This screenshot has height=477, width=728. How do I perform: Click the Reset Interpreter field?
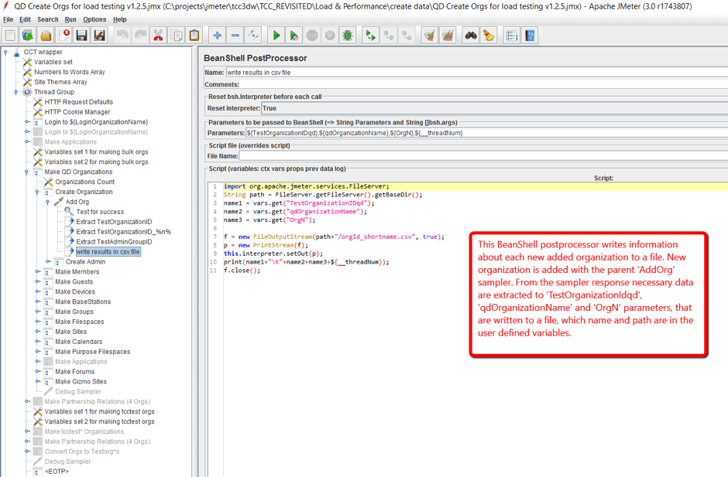(x=494, y=108)
